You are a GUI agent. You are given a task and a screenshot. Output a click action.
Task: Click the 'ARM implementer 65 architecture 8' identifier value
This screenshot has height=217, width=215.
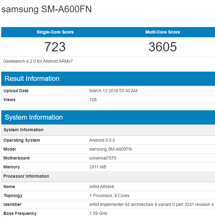coord(151,204)
